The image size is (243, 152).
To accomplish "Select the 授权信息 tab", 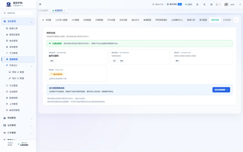I will tap(215, 20).
